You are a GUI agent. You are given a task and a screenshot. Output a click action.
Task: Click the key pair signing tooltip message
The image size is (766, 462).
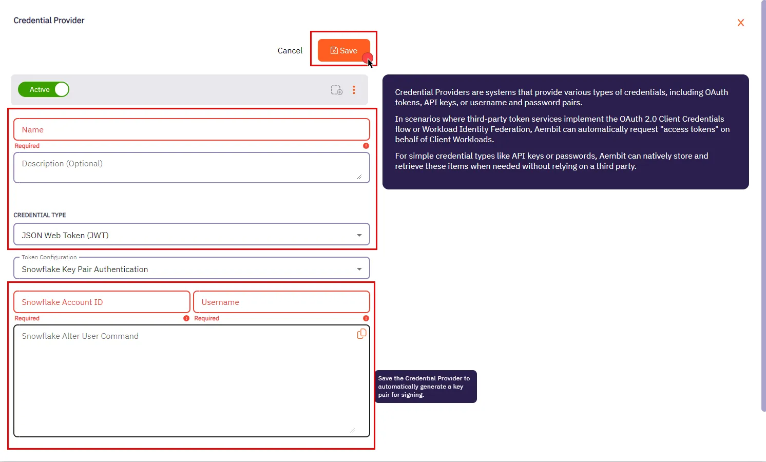[425, 387]
